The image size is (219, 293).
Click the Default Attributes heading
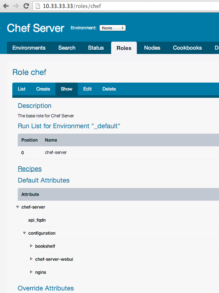pos(44,180)
